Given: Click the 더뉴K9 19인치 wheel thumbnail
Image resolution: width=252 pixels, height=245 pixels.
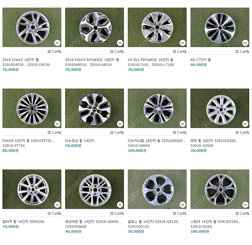Looking at the screenshot, I should tap(32, 108).
